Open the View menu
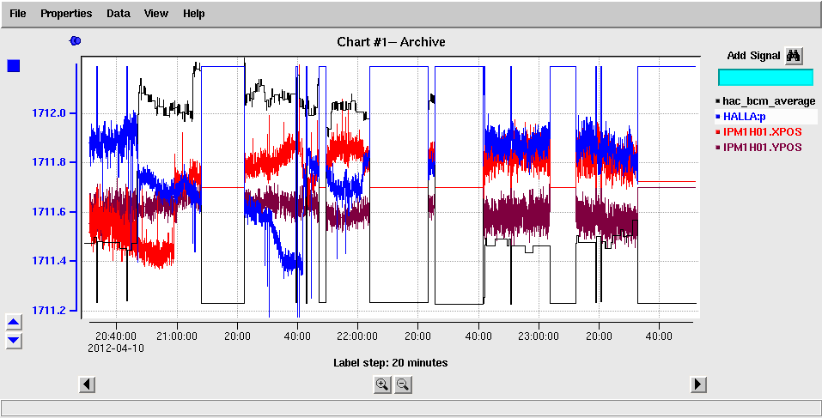This screenshot has height=418, width=822. pos(156,14)
